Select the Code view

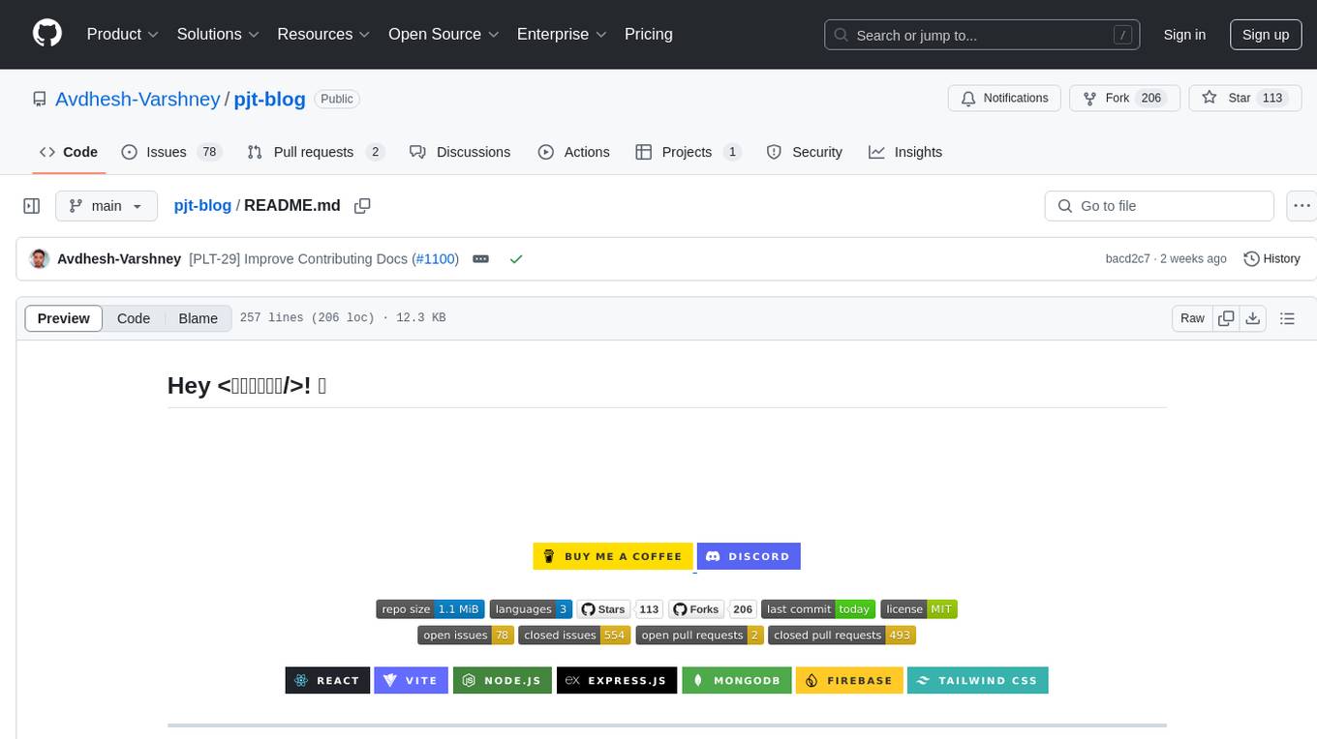pyautogui.click(x=134, y=318)
